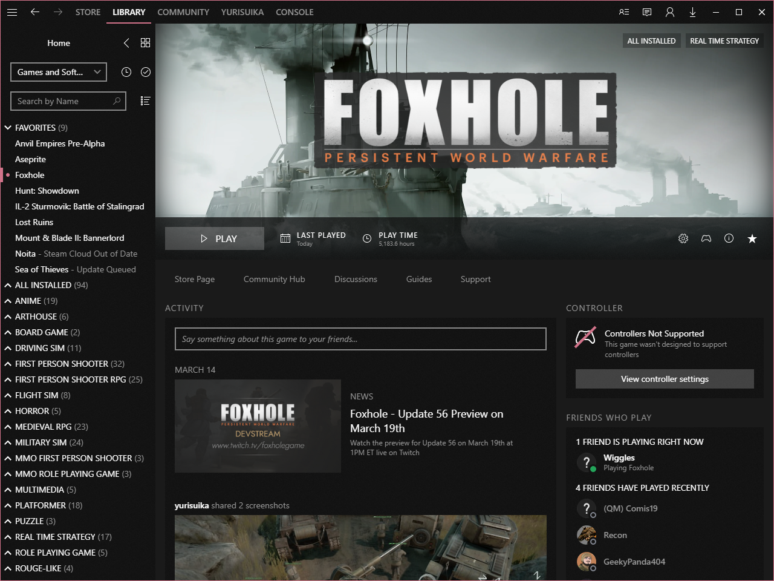774x581 pixels.
Task: Open the hamburger main menu
Action: [12, 12]
